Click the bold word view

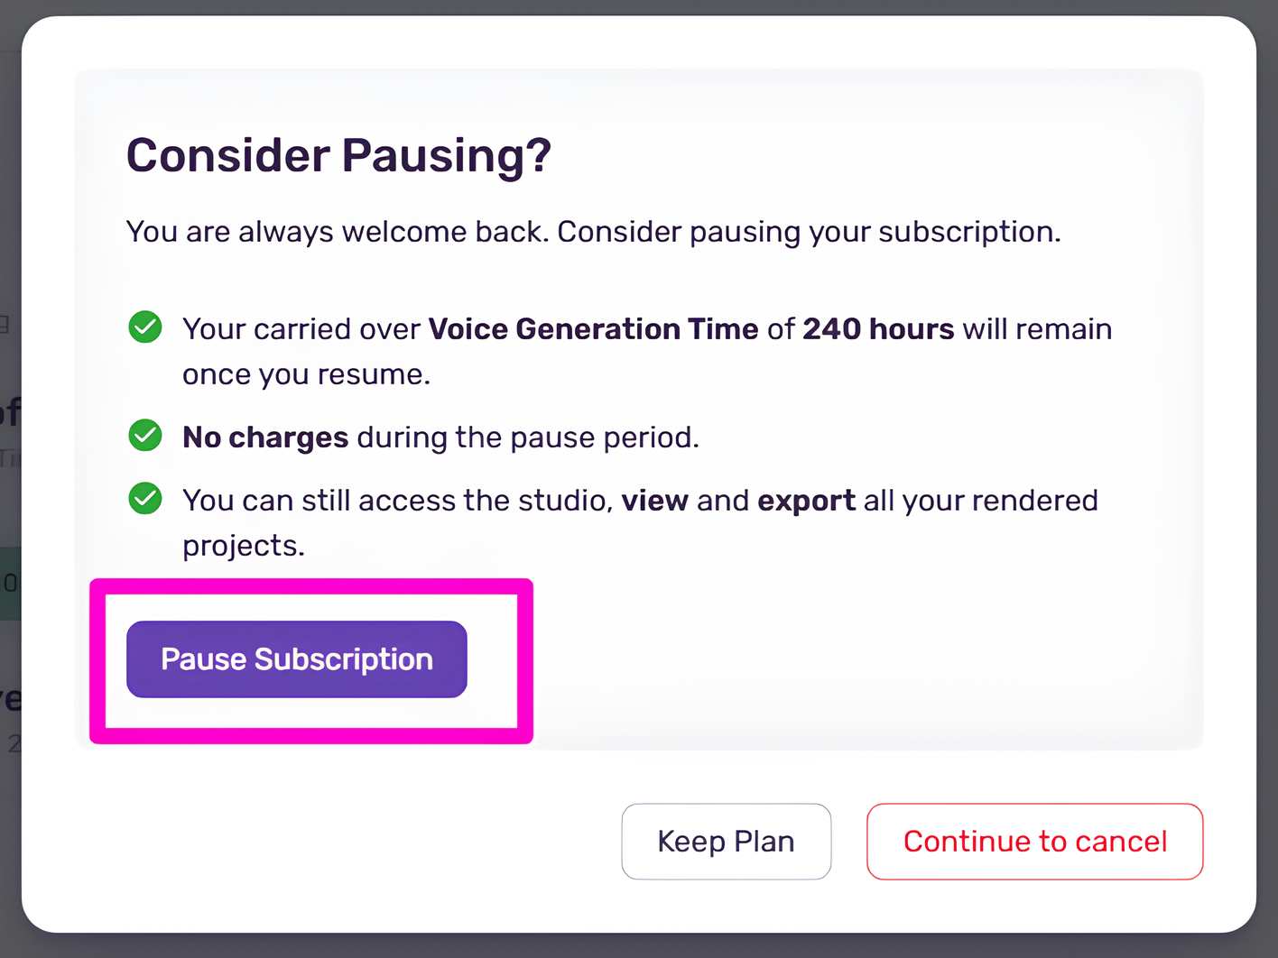[654, 501]
